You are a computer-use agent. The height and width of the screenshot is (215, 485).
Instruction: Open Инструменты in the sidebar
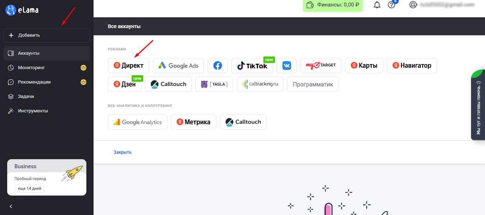pyautogui.click(x=33, y=111)
